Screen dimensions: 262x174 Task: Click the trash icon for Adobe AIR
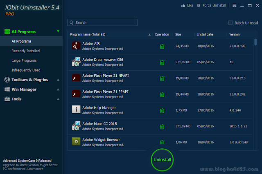point(162,46)
